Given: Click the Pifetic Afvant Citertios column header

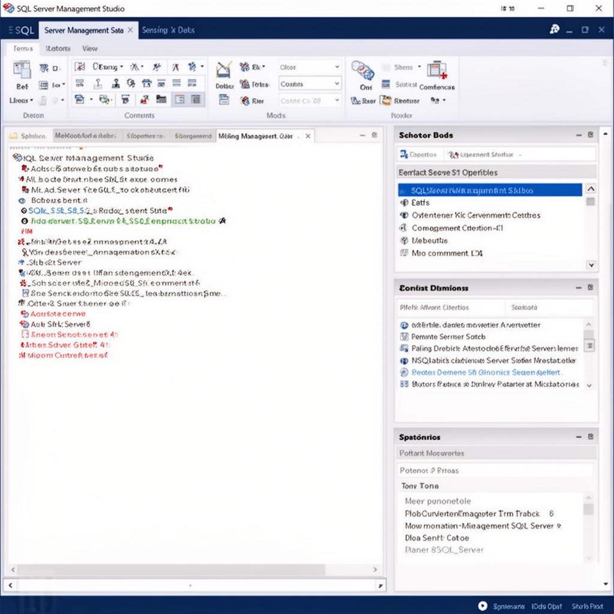Looking at the screenshot, I should [435, 308].
